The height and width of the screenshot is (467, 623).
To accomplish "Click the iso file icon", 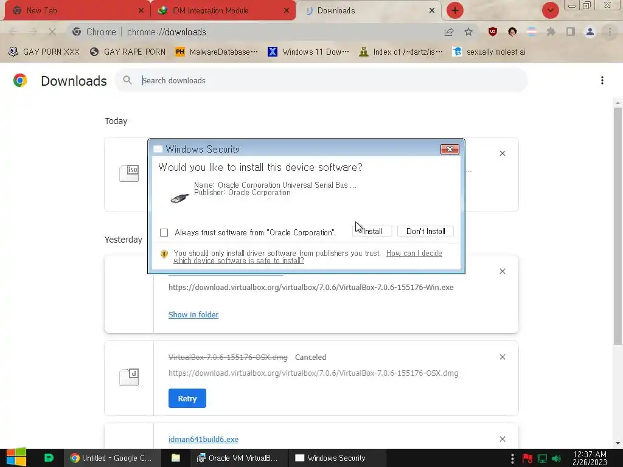I will pyautogui.click(x=129, y=173).
